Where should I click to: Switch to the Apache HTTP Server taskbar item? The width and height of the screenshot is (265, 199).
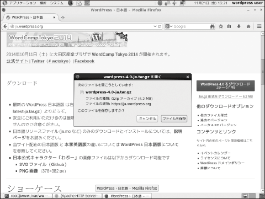[78, 196]
